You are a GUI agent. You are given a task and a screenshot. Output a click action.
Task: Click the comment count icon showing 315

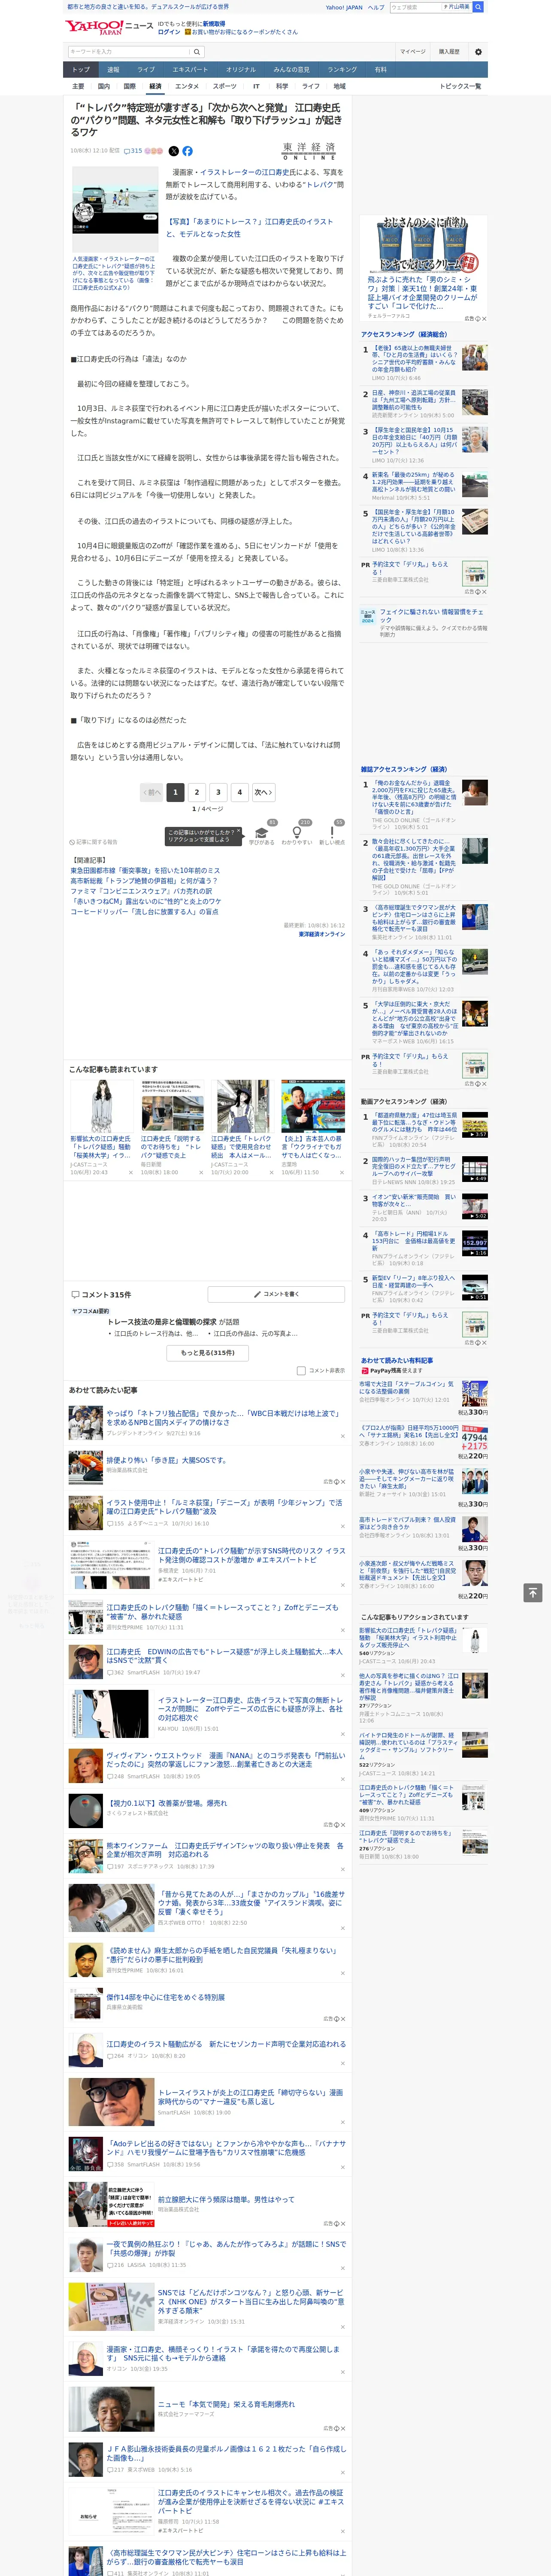[133, 151]
